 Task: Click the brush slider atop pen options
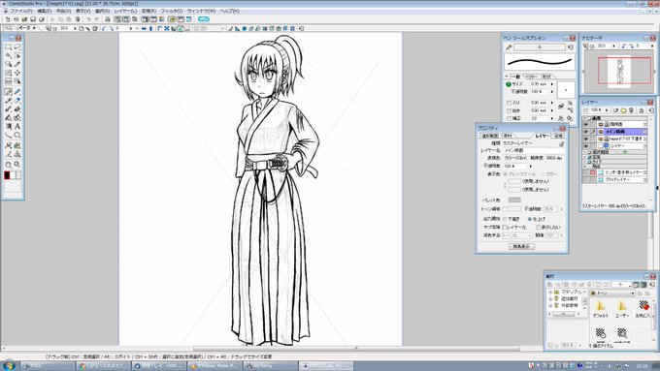point(540,47)
